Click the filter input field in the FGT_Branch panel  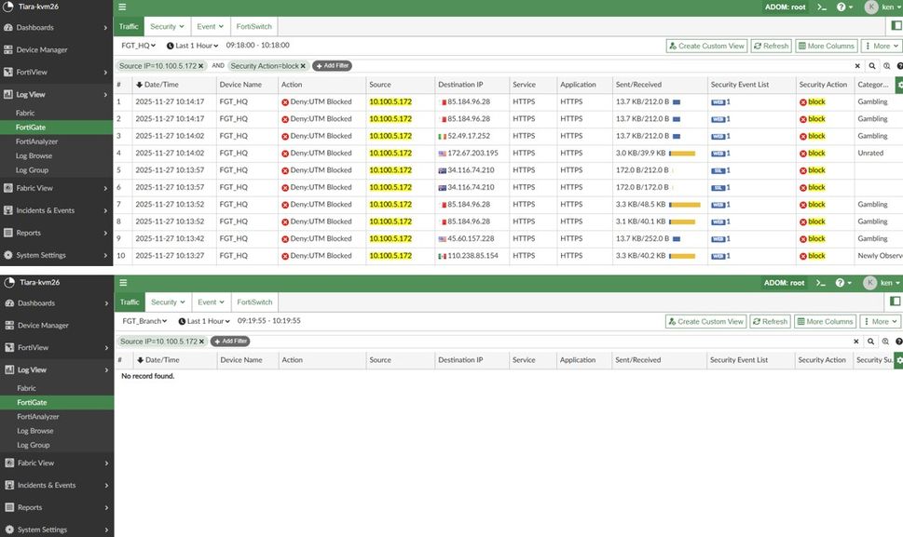[559, 342]
